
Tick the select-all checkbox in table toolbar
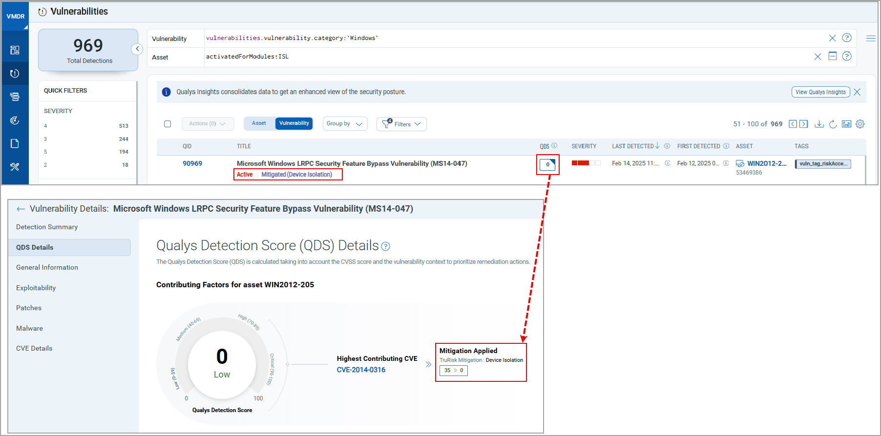click(168, 124)
